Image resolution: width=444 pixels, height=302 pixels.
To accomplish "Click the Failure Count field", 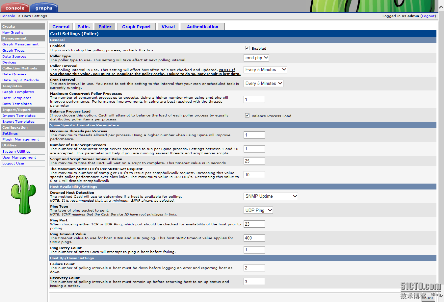I will 254,268.
